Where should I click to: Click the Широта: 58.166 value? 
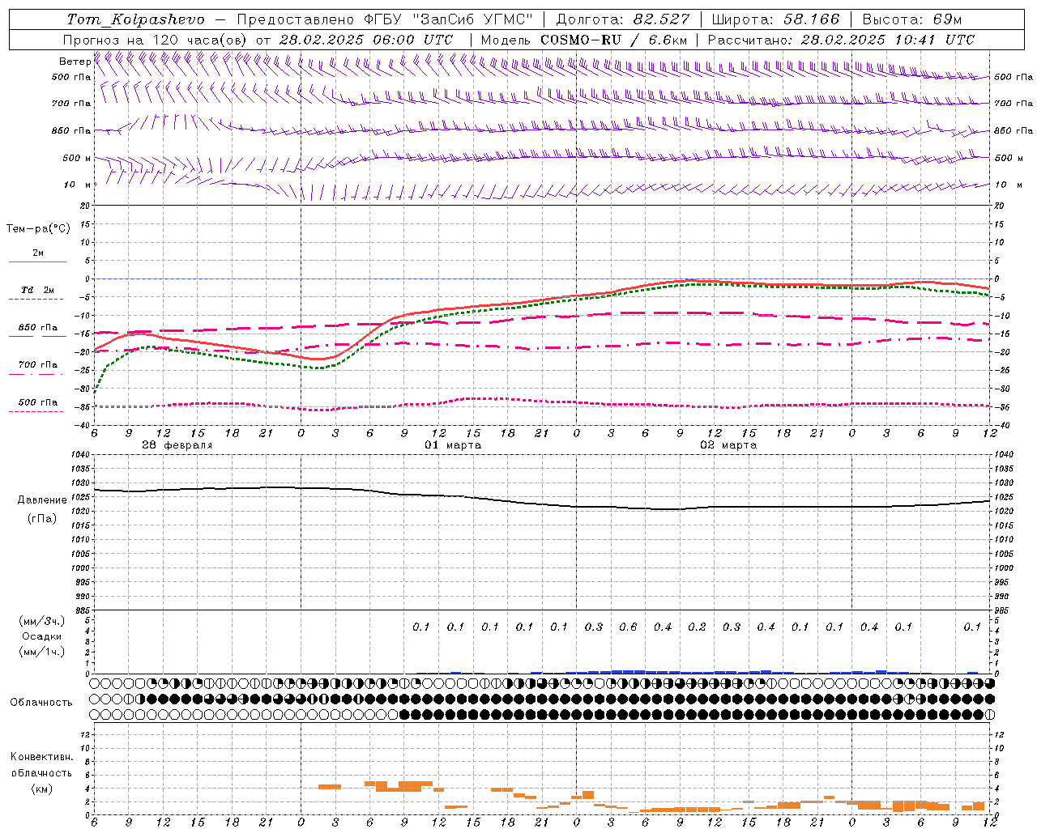(x=775, y=19)
